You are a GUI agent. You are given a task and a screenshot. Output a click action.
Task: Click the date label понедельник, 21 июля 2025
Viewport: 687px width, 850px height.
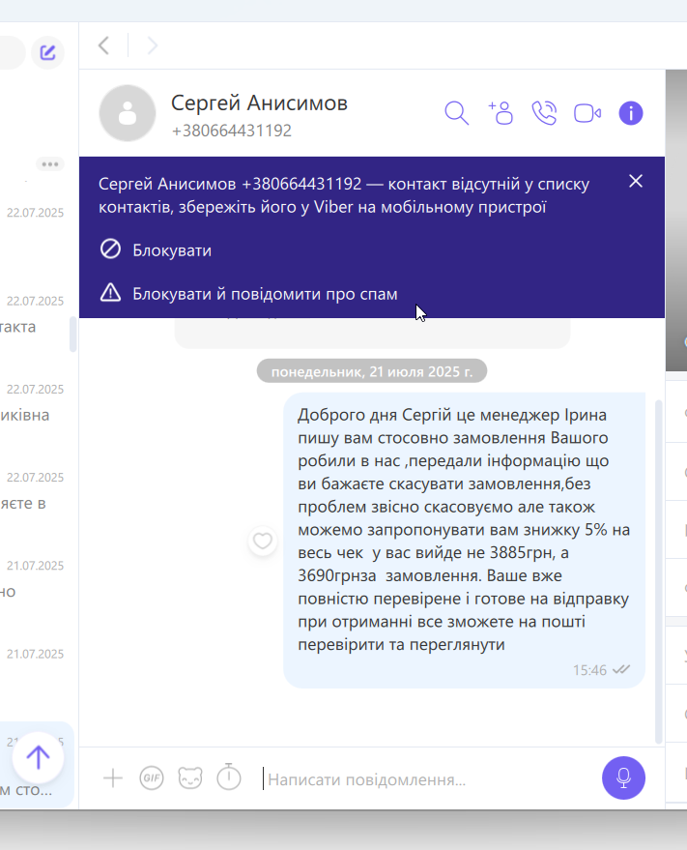[372, 371]
